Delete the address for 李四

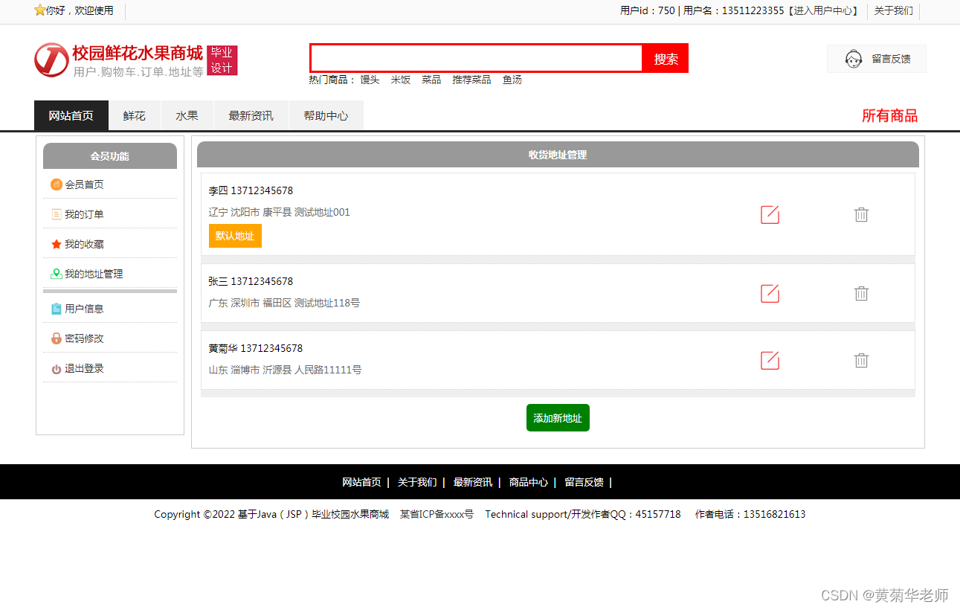pos(861,214)
